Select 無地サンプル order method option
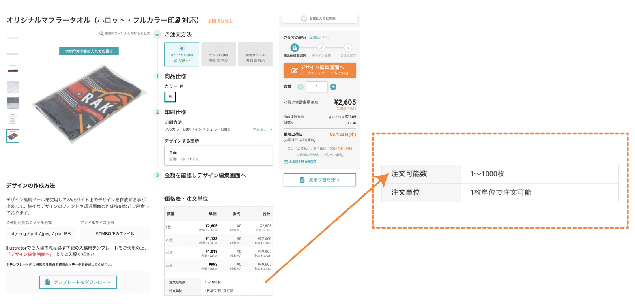 click(255, 54)
